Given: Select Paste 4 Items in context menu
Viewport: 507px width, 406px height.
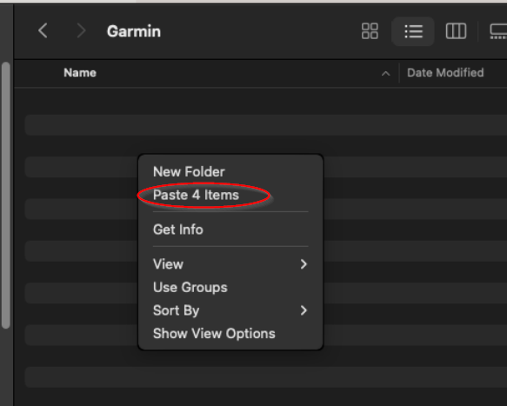Looking at the screenshot, I should [196, 195].
